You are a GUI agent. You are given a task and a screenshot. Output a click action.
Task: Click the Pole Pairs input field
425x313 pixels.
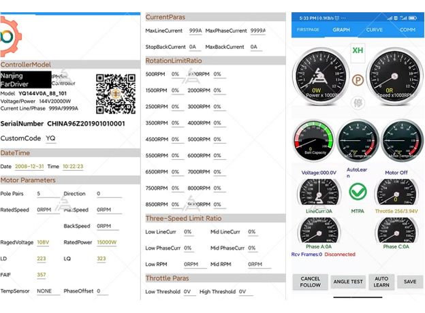pyautogui.click(x=47, y=194)
